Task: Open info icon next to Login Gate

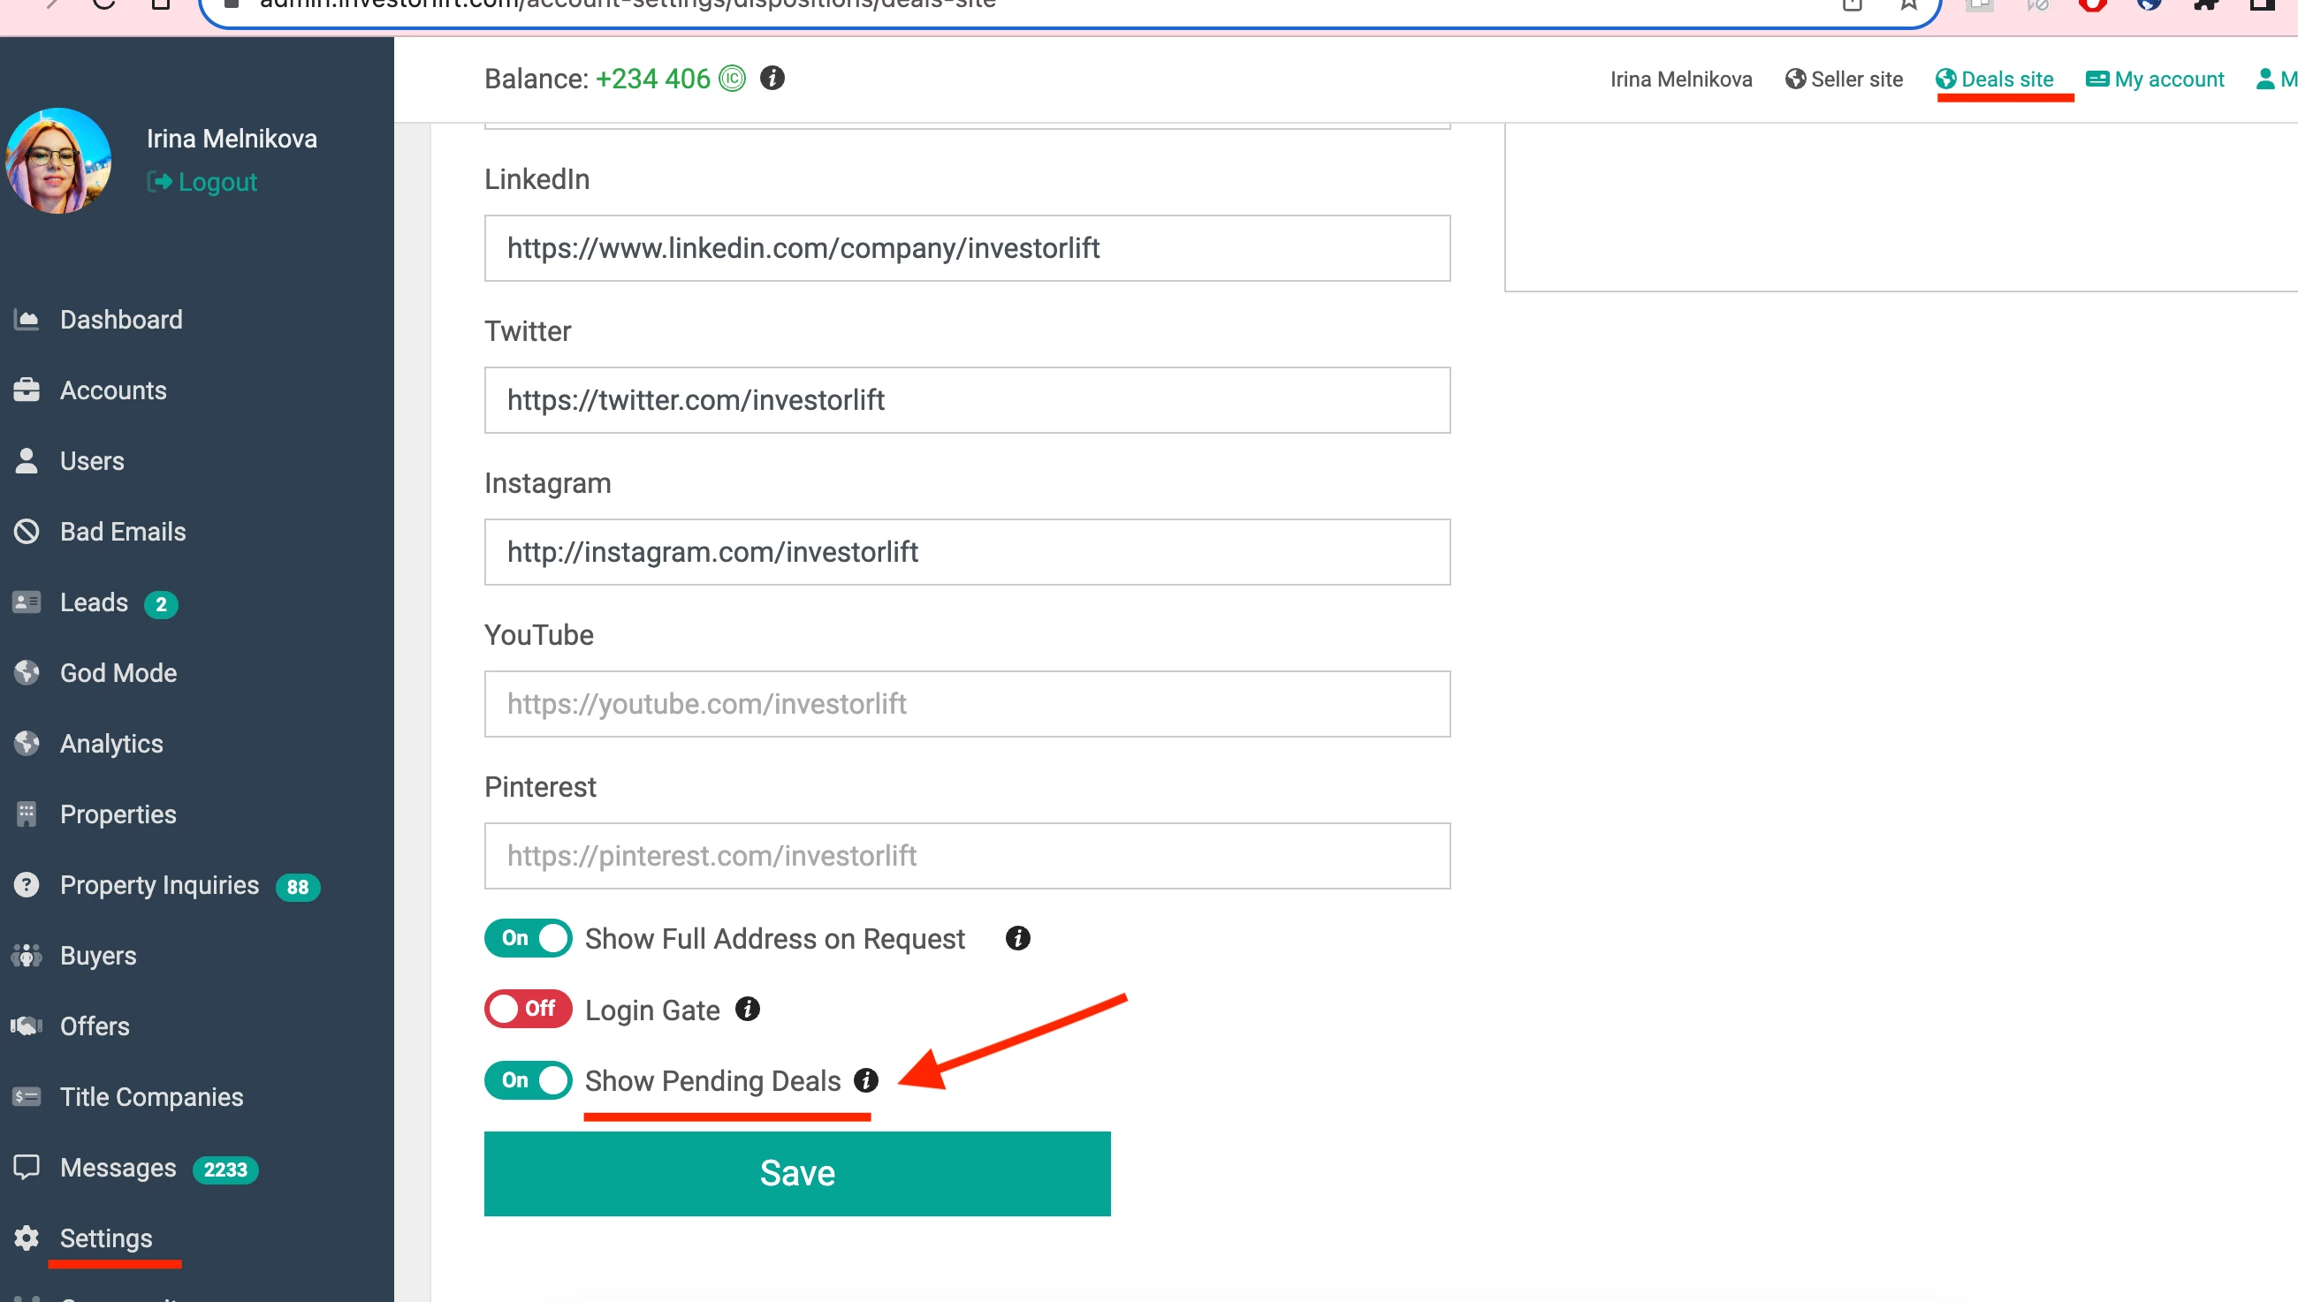Action: [x=748, y=1009]
